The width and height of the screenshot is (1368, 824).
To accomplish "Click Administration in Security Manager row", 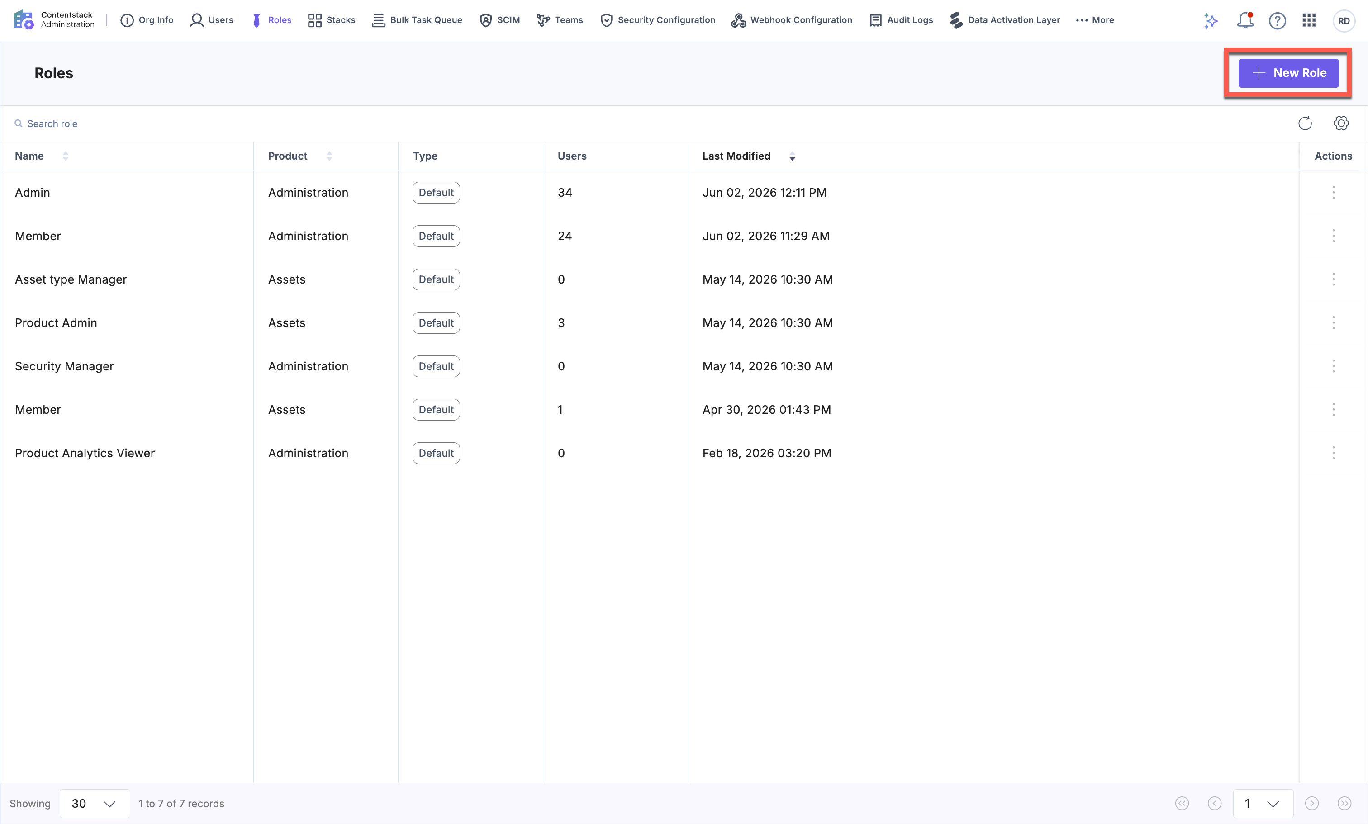I will point(308,366).
